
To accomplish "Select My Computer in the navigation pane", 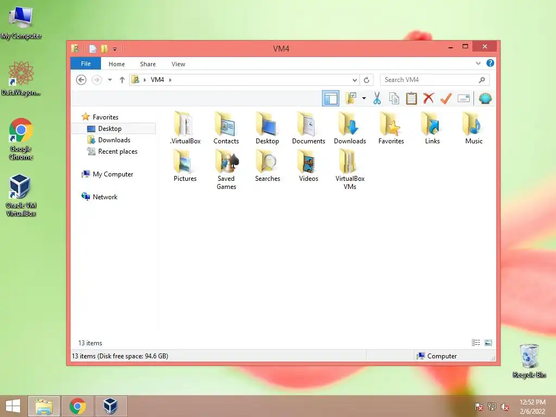I will [x=113, y=174].
